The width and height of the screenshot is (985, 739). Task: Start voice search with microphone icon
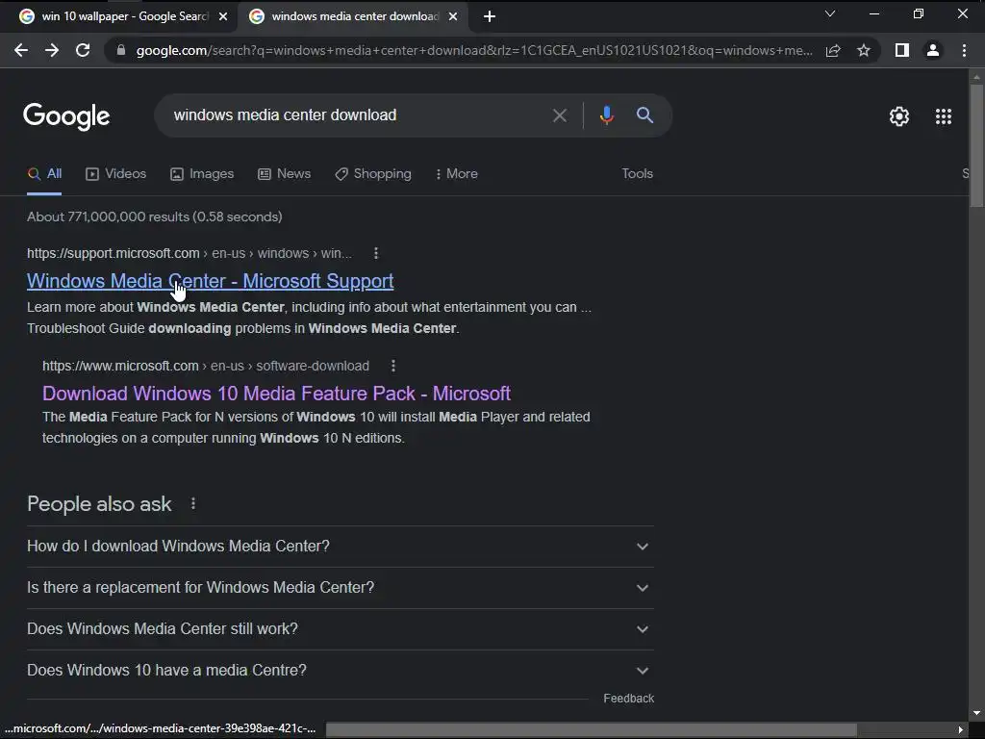tap(606, 115)
